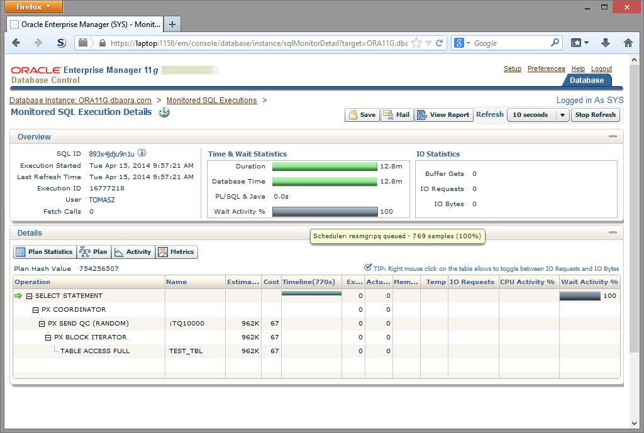Click the running clock status icon
This screenshot has height=433, width=644.
click(164, 112)
